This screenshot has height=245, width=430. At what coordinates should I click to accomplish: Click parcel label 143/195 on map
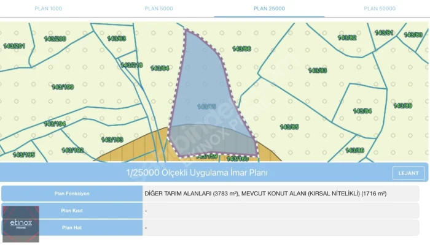pos(24,155)
